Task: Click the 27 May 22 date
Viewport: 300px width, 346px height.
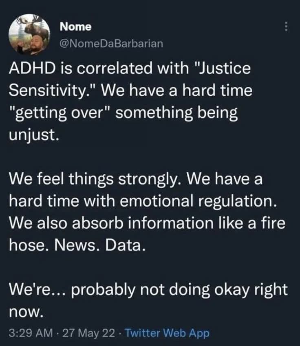Action: [89, 333]
